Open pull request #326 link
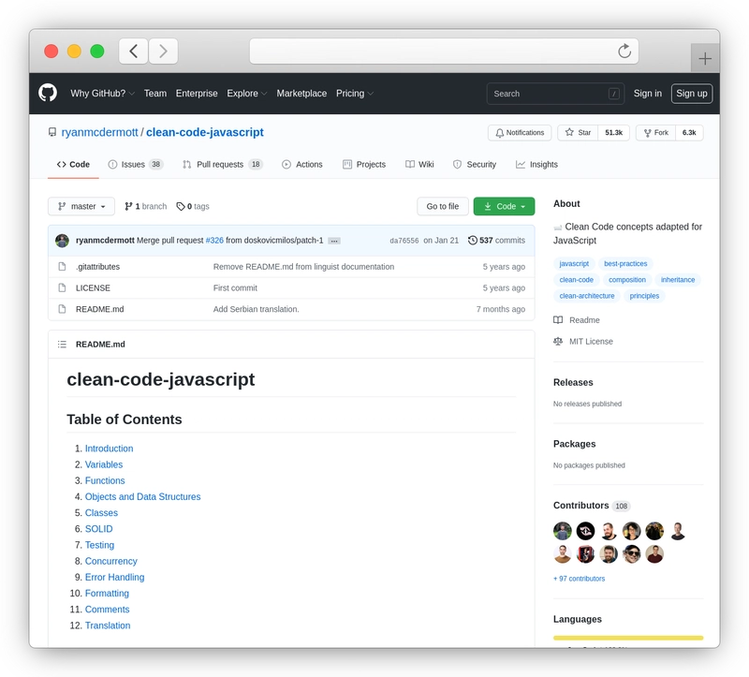 214,241
